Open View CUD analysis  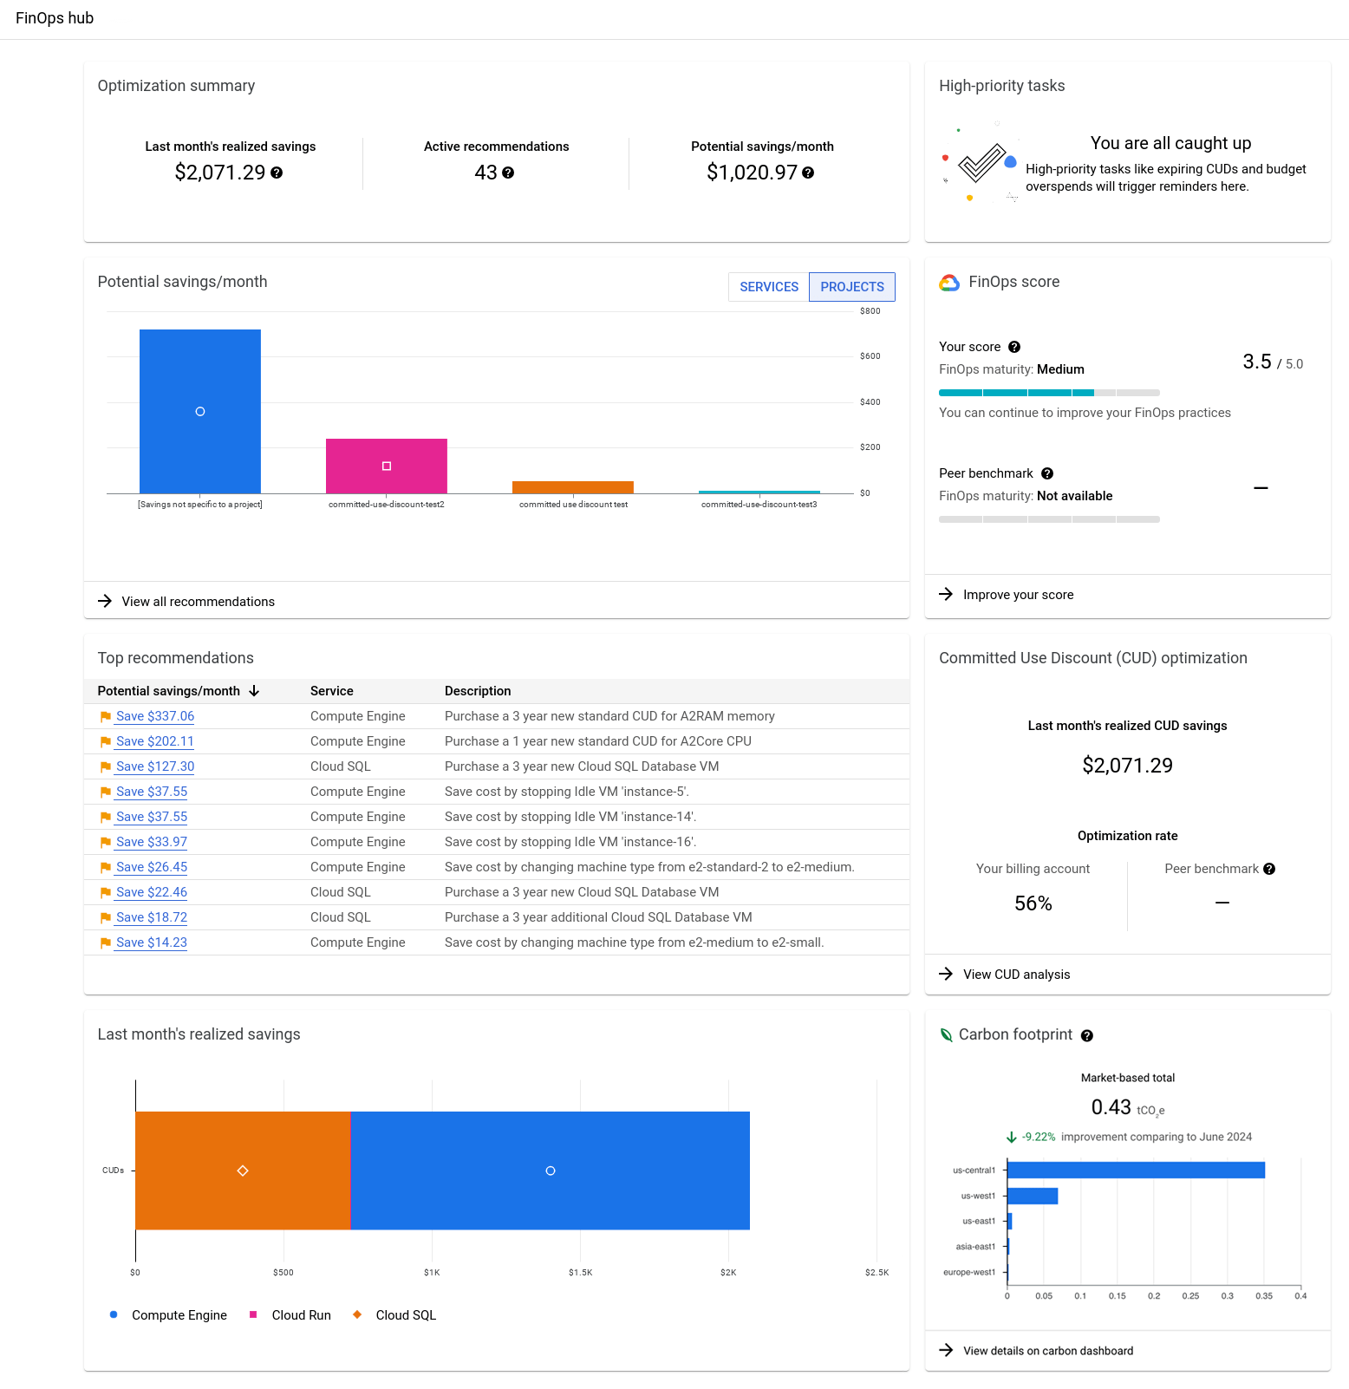tap(1017, 975)
